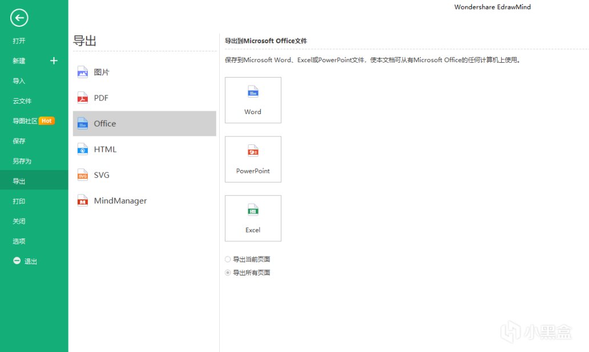Viewport: 589px width, 352px height.
Task: Click 退出 in the sidebar
Action: pyautogui.click(x=31, y=261)
